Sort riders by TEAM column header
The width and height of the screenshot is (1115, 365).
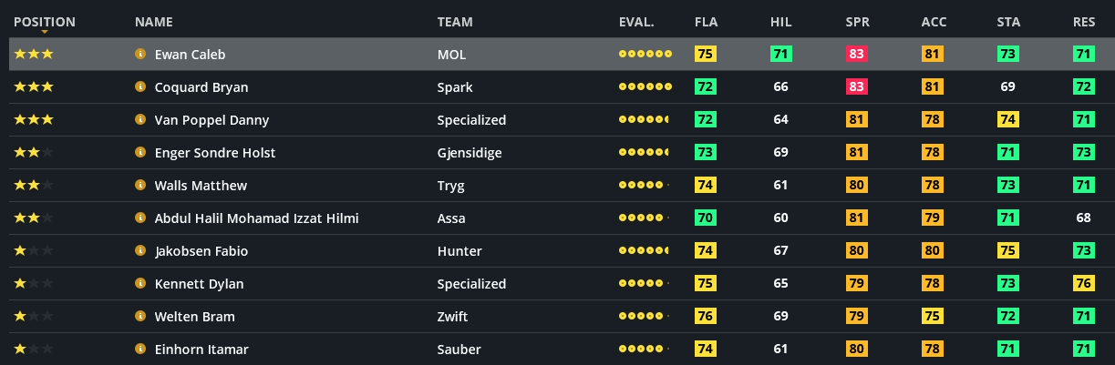click(454, 22)
